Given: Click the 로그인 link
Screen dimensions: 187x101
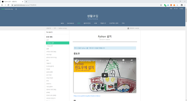Looking at the screenshot, I should point(176,9).
